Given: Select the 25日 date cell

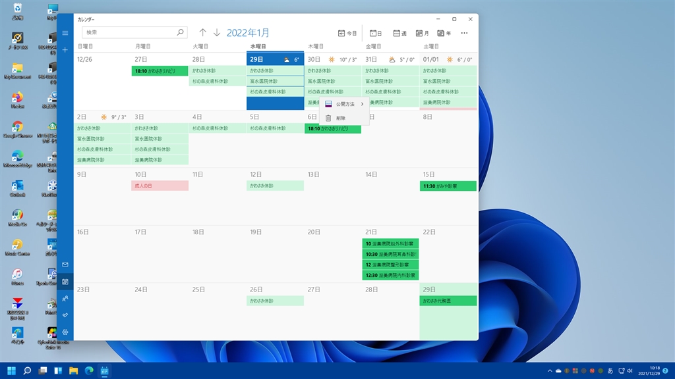Looking at the screenshot, I should (x=218, y=311).
